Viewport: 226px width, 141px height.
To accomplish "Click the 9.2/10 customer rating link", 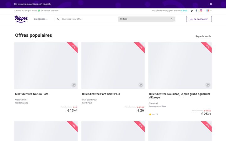I will pos(184,11).
